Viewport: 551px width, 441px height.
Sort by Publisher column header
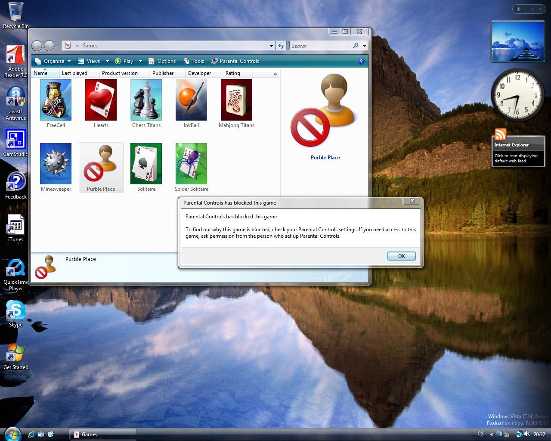point(167,73)
